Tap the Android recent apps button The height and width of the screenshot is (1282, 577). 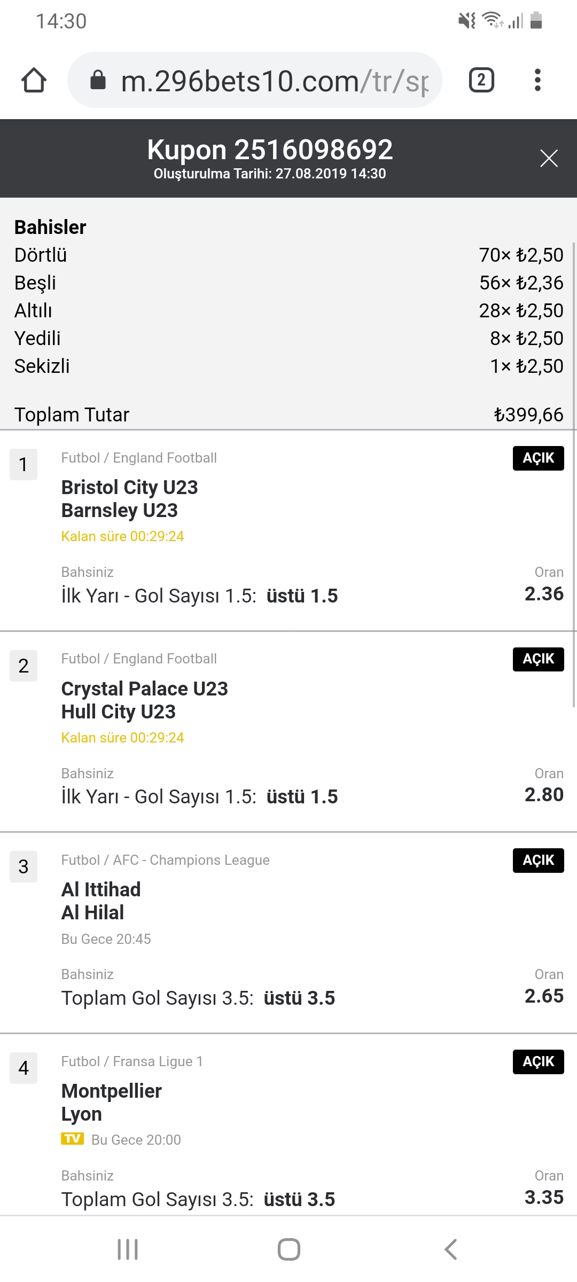click(x=128, y=1249)
